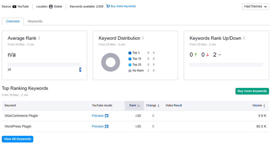This screenshot has height=144, width=272.
Task: Click the Change column header label
Action: 151,105
